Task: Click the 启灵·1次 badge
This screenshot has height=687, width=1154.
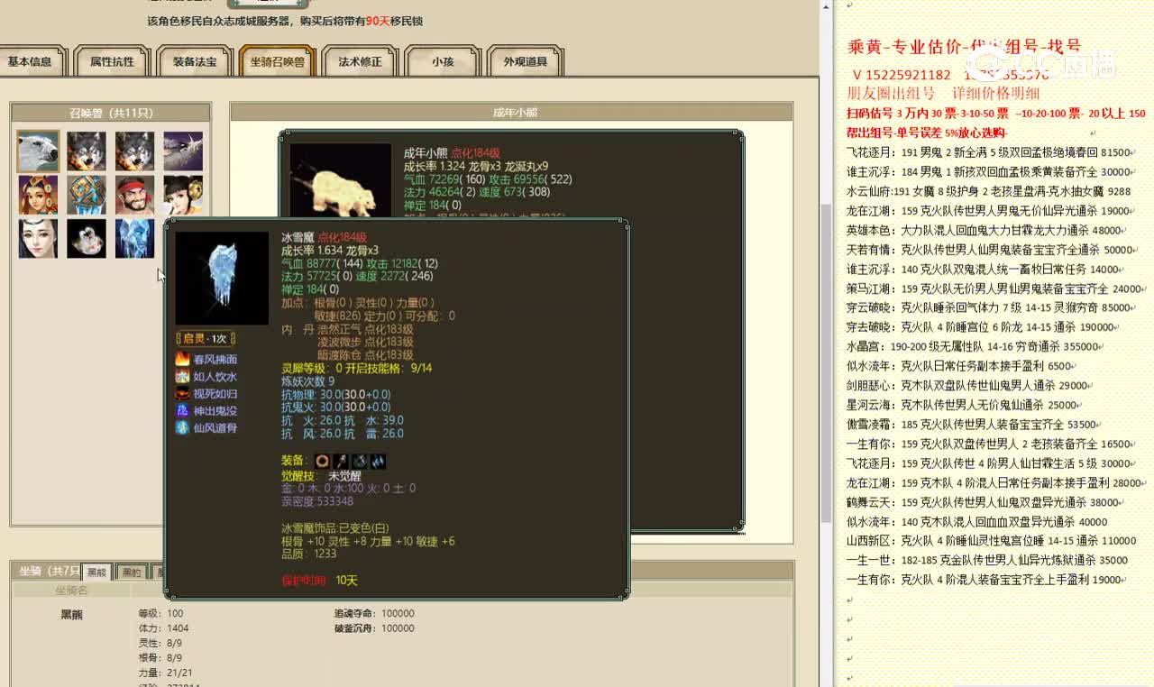Action: [206, 338]
